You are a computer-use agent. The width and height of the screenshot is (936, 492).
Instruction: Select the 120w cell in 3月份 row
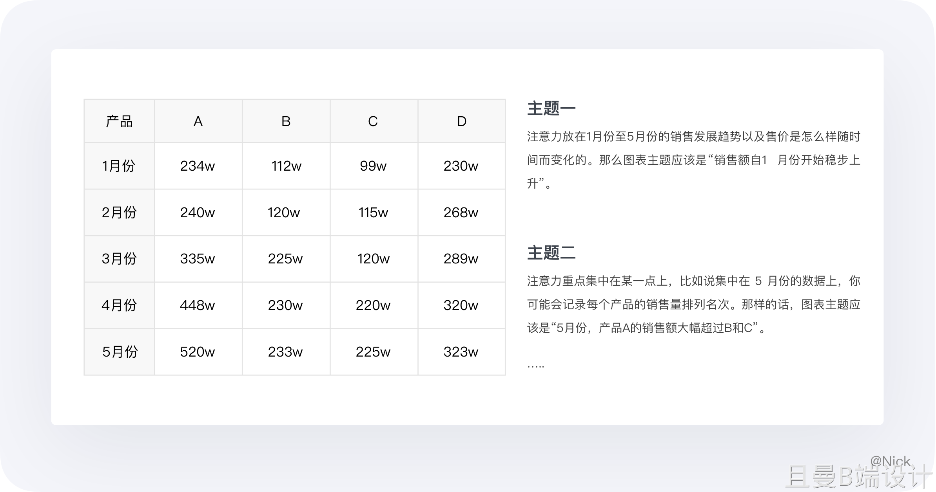[374, 259]
